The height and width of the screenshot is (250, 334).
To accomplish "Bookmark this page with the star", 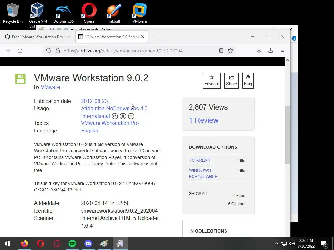I will click(x=230, y=50).
